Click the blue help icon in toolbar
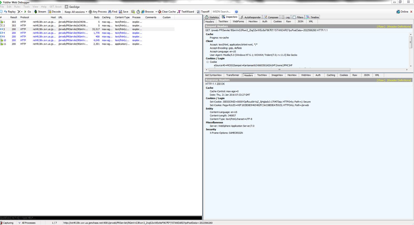The image size is (414, 225). [236, 12]
